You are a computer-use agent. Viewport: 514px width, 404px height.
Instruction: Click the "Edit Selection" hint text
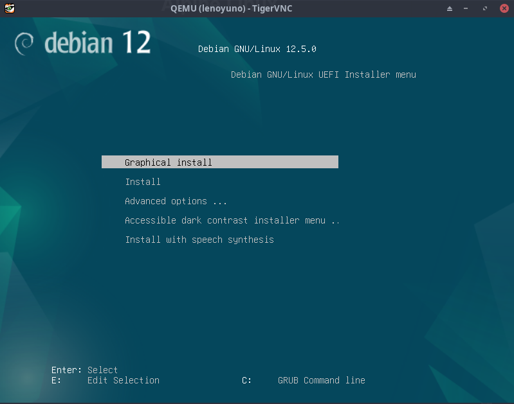click(x=123, y=380)
